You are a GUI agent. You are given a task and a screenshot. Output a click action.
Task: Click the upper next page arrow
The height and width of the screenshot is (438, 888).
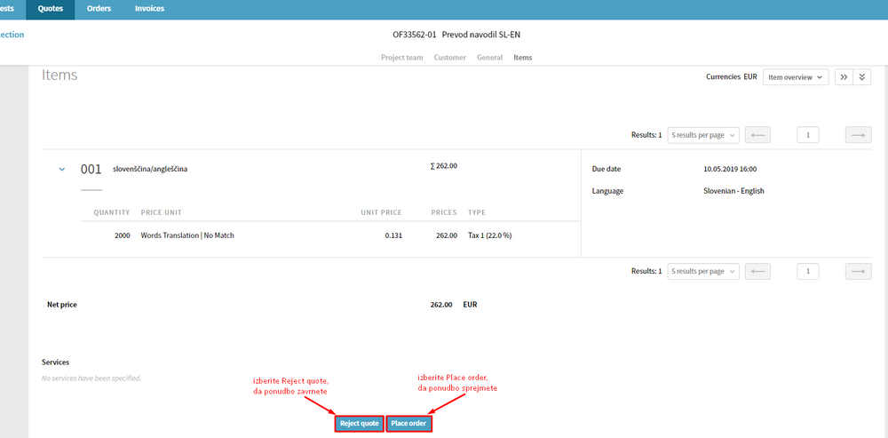coord(858,135)
